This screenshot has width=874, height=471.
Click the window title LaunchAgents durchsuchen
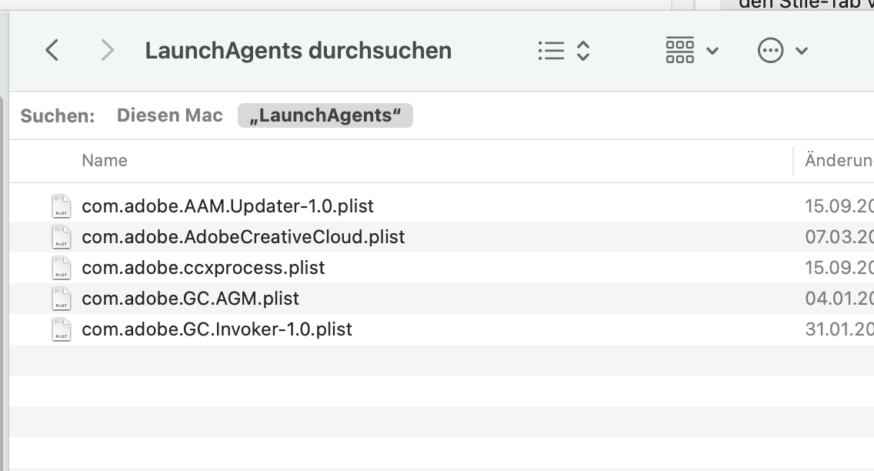[299, 51]
